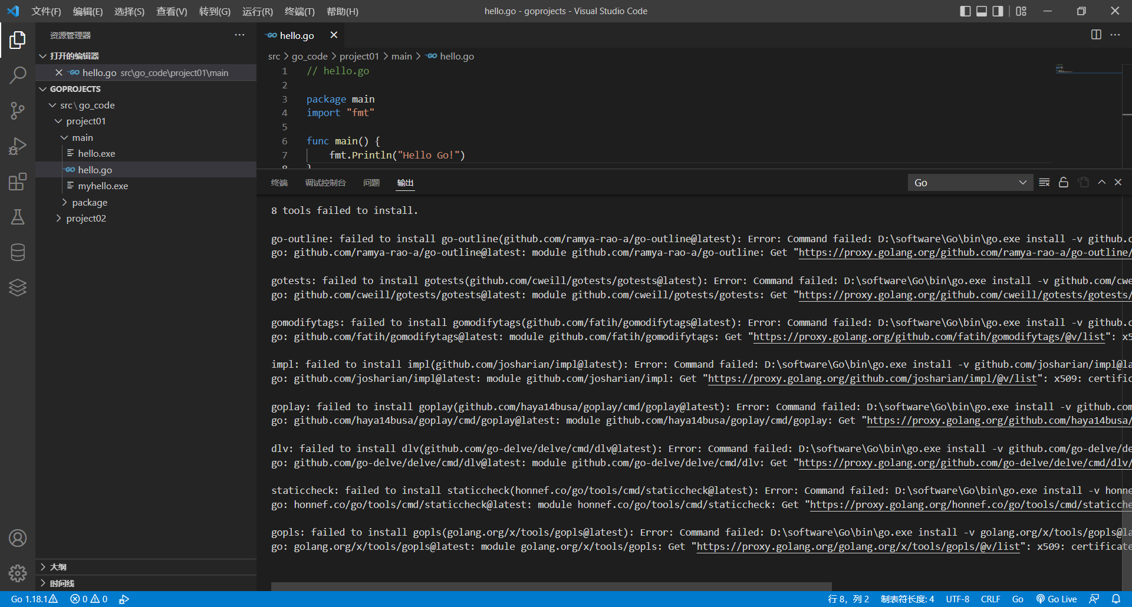Open the Explorer view in activity bar
The image size is (1132, 607).
pos(18,40)
